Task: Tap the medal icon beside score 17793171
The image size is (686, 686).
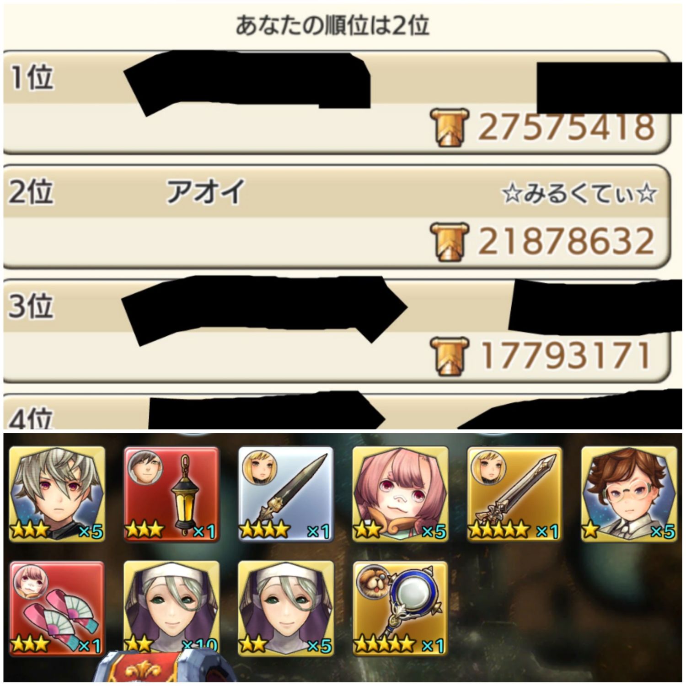Action: click(x=450, y=357)
